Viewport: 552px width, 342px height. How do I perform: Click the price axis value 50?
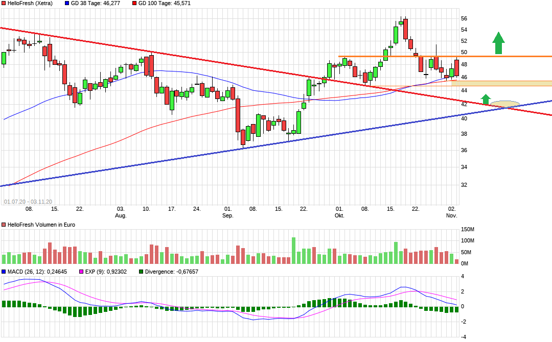464,53
